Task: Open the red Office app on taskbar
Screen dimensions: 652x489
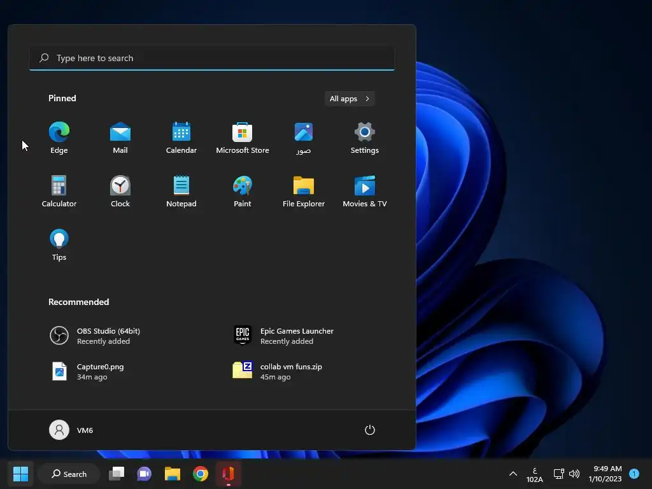Action: [x=229, y=474]
